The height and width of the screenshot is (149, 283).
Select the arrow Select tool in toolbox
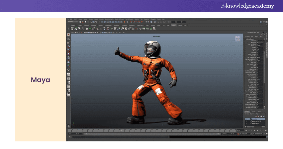(x=68, y=35)
